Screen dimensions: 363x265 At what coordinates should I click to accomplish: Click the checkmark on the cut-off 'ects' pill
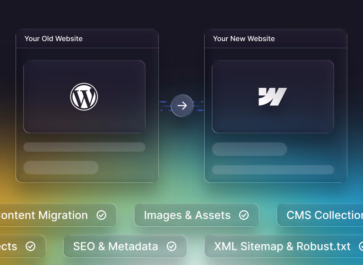pyautogui.click(x=31, y=246)
